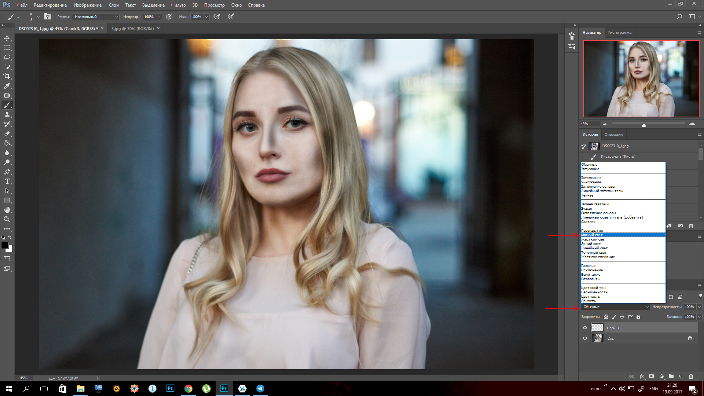Create a new snapshot in the History panel
This screenshot has height=396, width=704.
(681, 225)
